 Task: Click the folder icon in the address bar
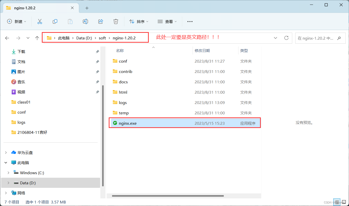tap(49, 38)
